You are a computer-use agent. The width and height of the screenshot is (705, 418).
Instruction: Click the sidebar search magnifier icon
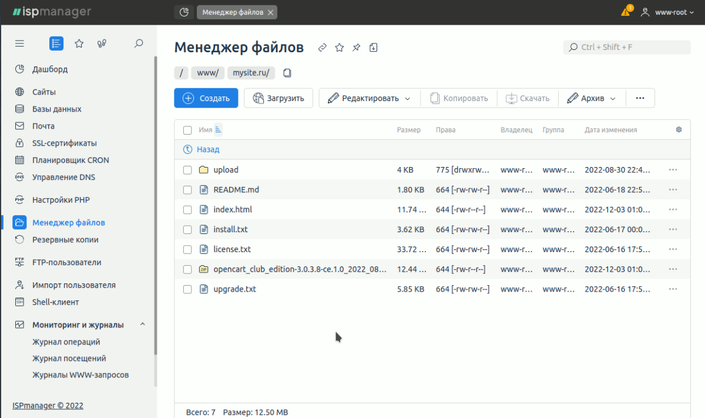click(x=139, y=44)
